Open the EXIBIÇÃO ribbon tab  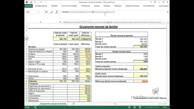pos(118,6)
